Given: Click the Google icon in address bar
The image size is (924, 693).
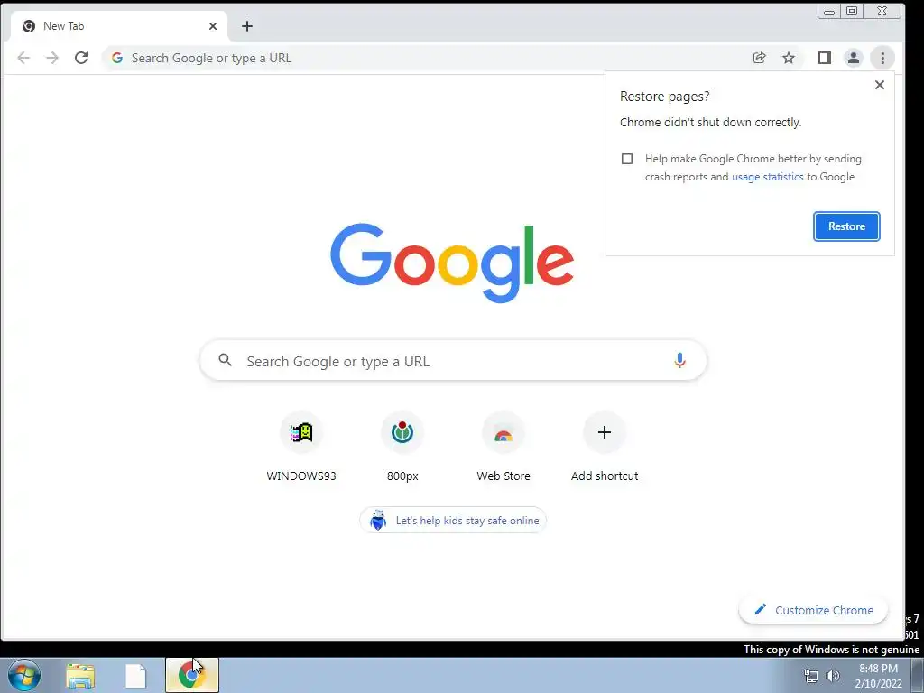Looking at the screenshot, I should pos(117,58).
